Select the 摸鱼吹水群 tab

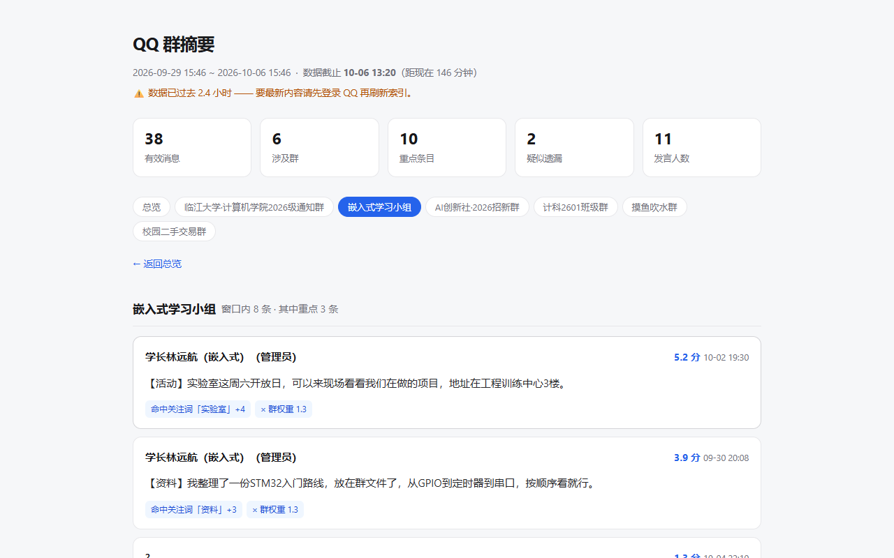tap(654, 207)
